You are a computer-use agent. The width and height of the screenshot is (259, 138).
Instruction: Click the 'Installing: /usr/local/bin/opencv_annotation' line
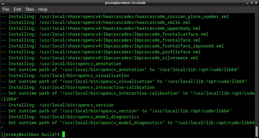(x=61, y=64)
